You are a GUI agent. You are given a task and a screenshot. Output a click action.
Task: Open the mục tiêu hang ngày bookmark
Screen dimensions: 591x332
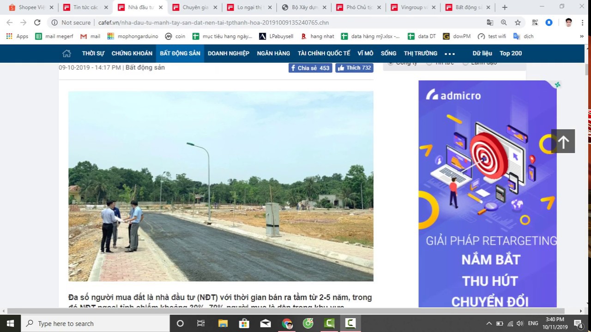click(x=222, y=36)
